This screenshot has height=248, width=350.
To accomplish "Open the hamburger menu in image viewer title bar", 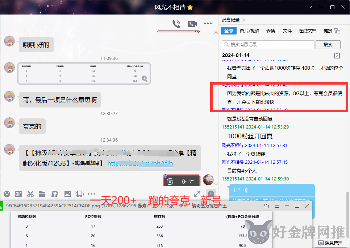I will tap(277, 206).
